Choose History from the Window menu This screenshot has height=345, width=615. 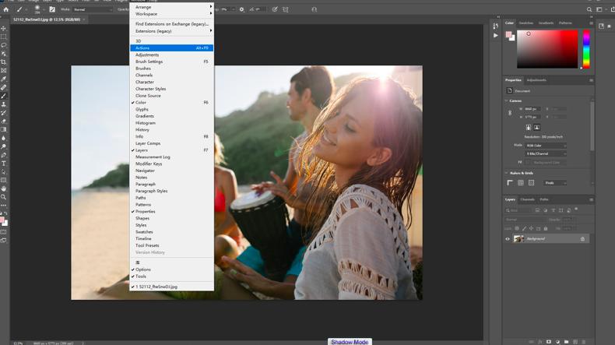[172, 129]
